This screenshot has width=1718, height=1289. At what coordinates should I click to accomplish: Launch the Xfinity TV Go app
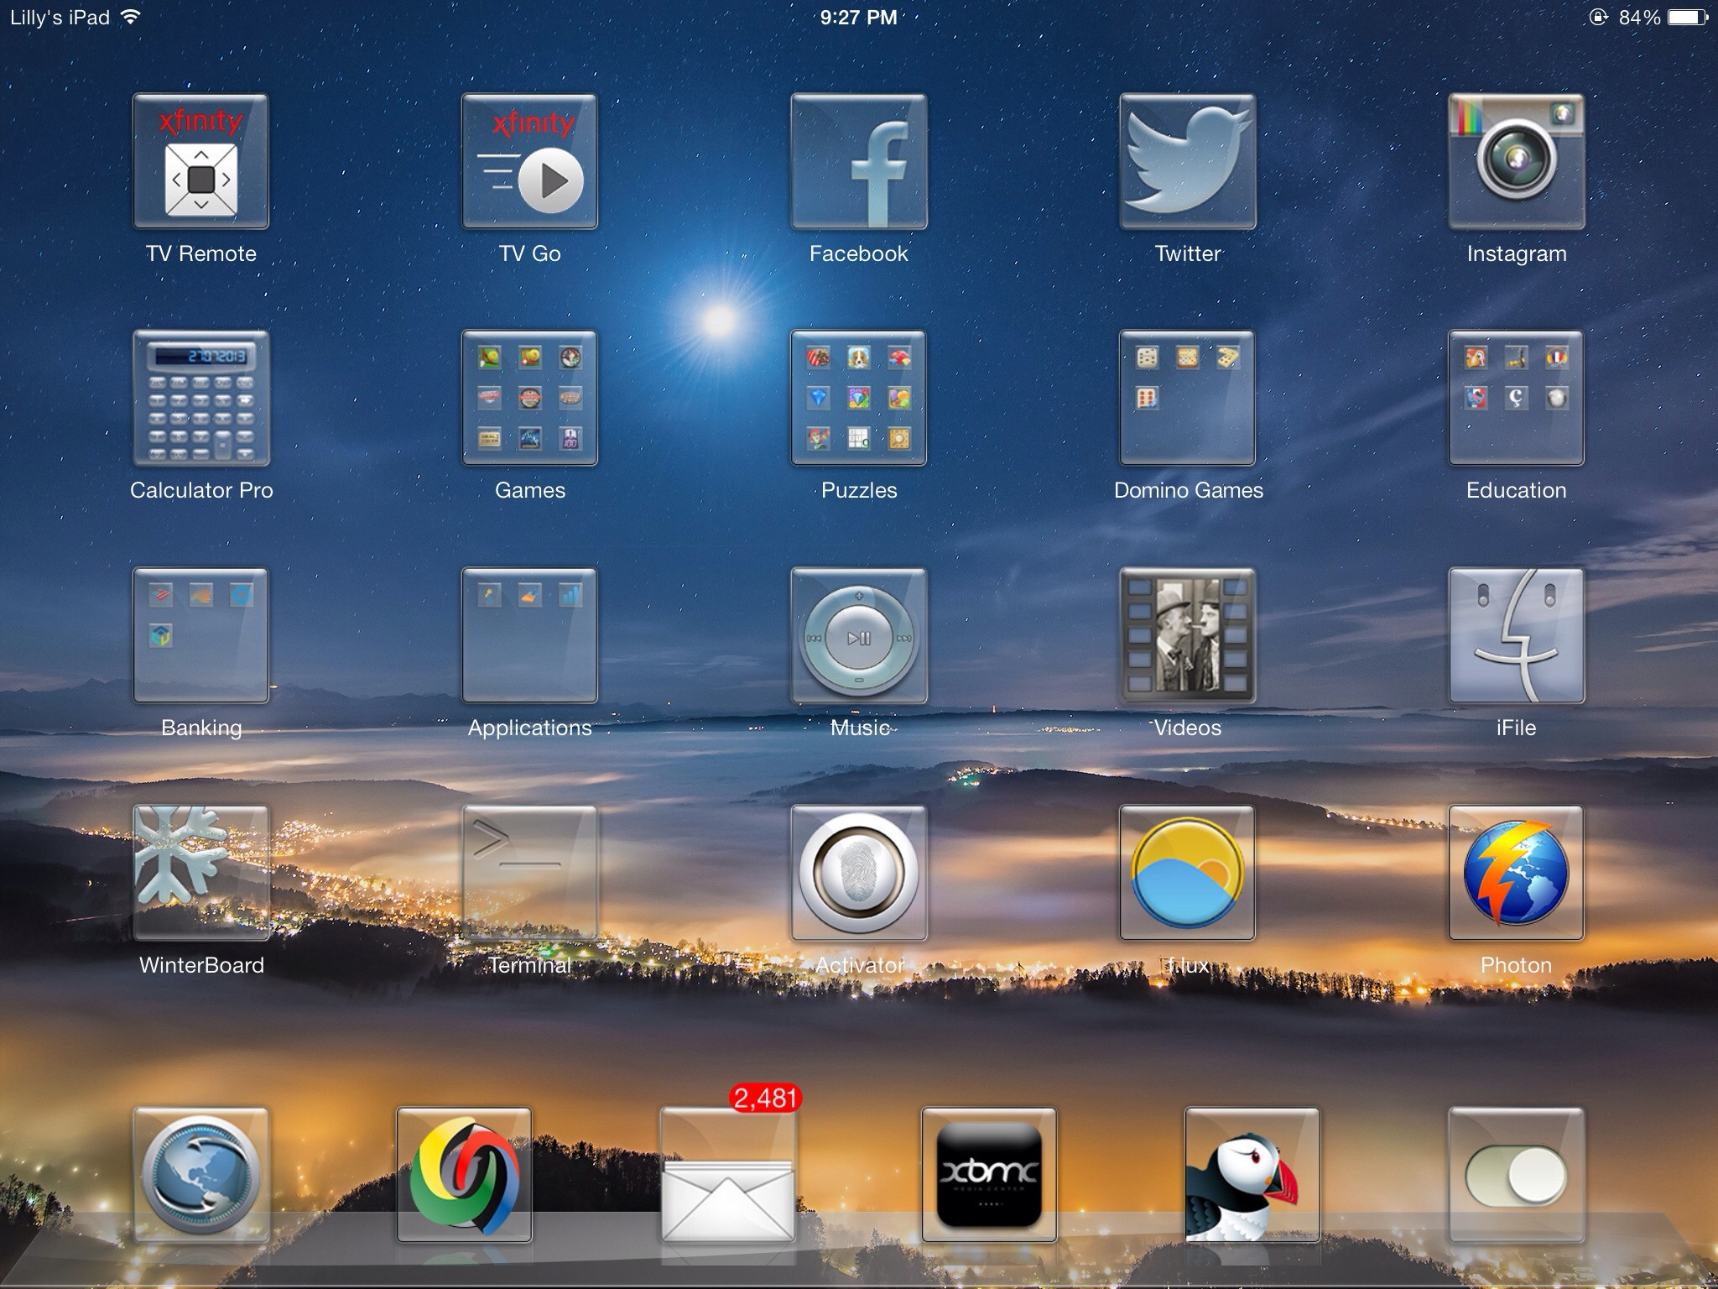[x=529, y=161]
